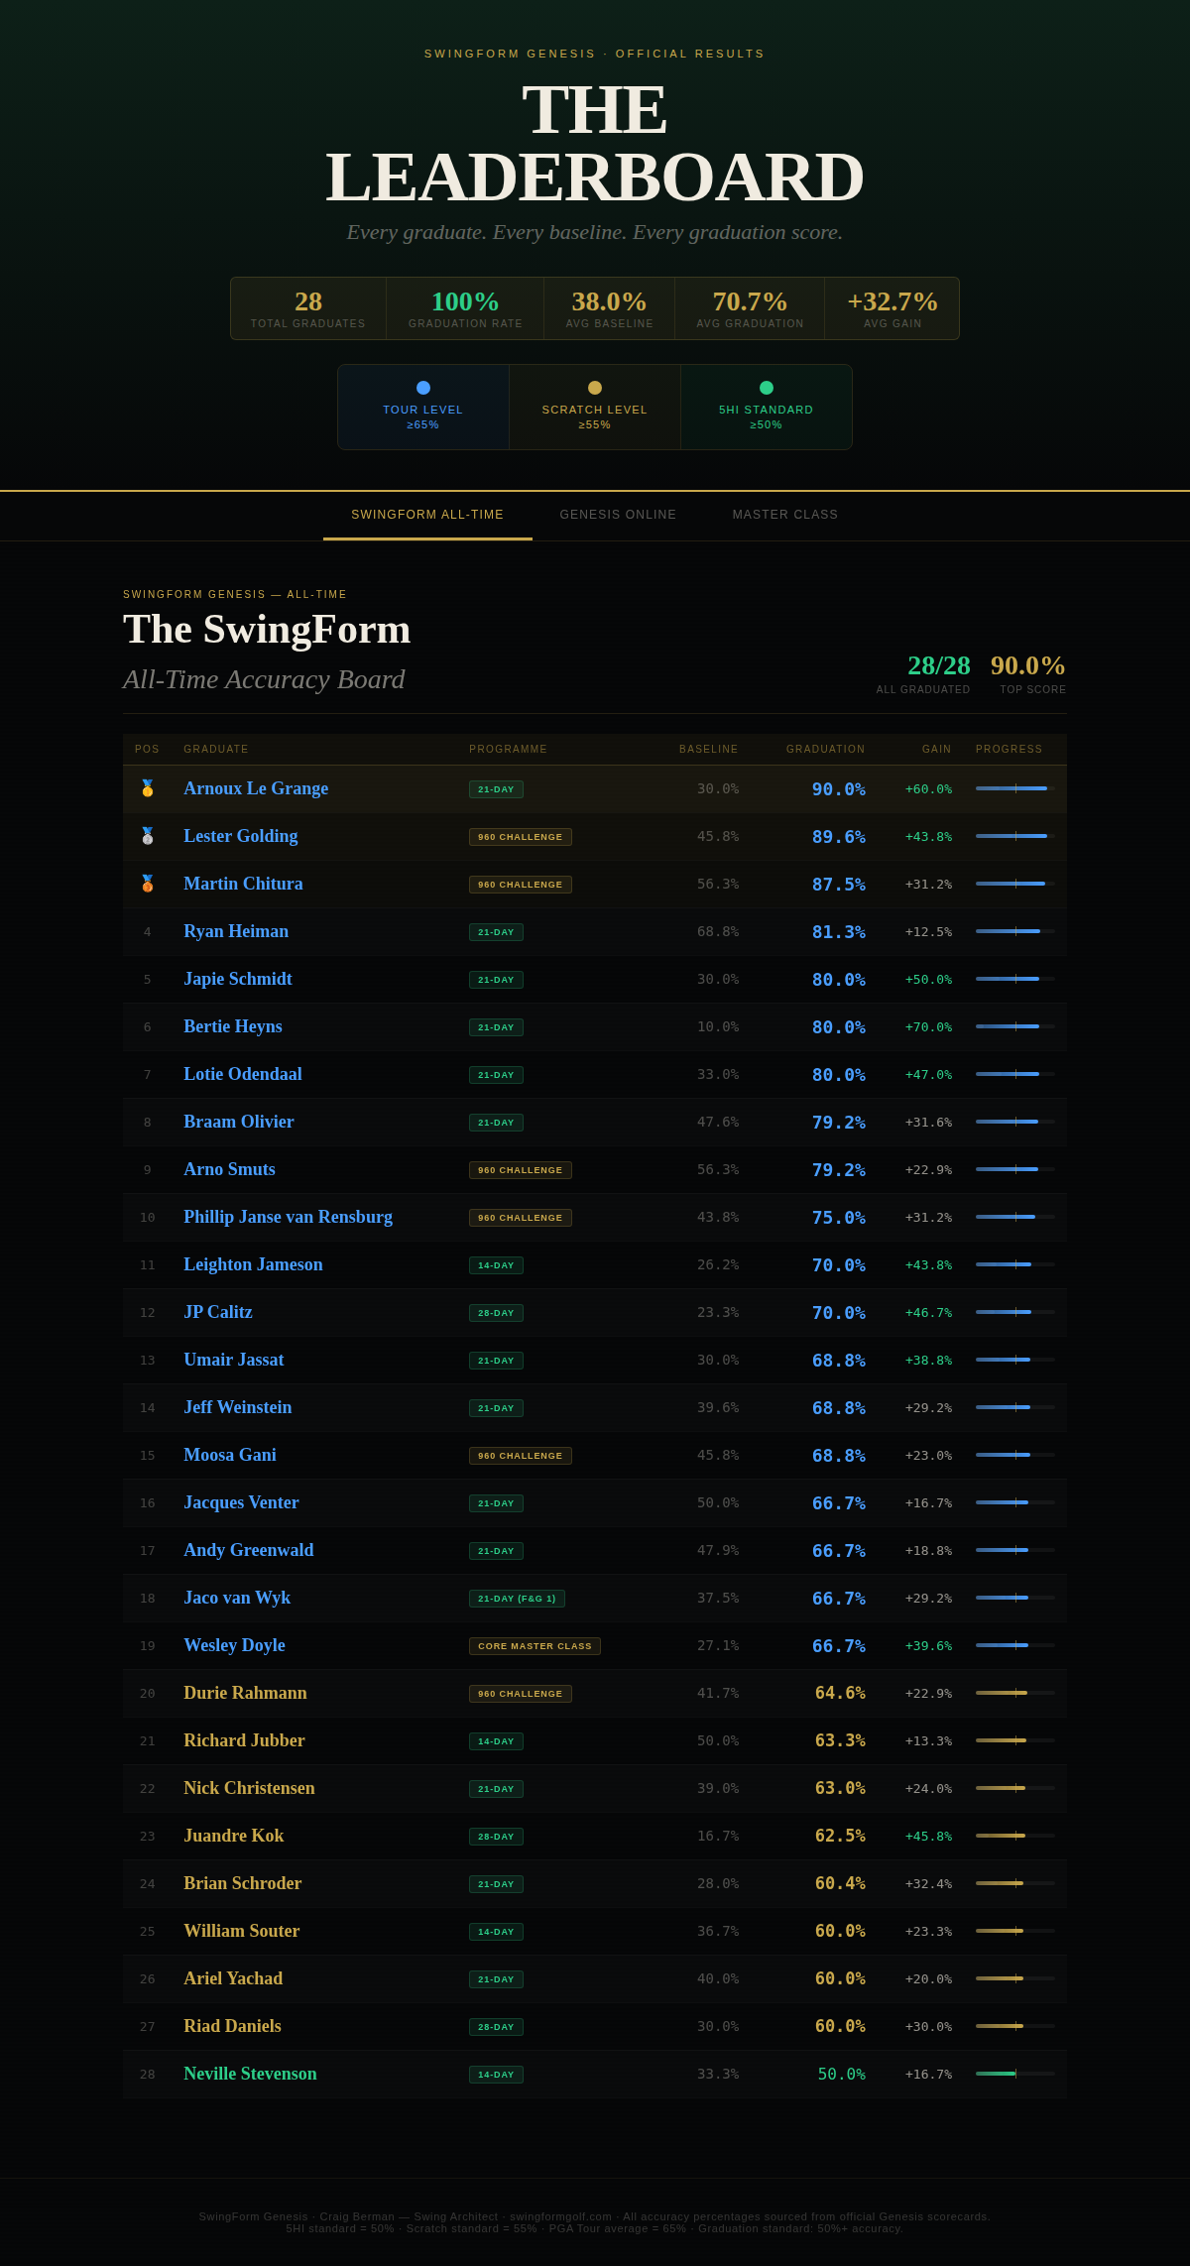The image size is (1190, 2266).
Task: Click the 21-Day (F&G 1) badge for Jaco van Wyk
Action: pos(517,1599)
